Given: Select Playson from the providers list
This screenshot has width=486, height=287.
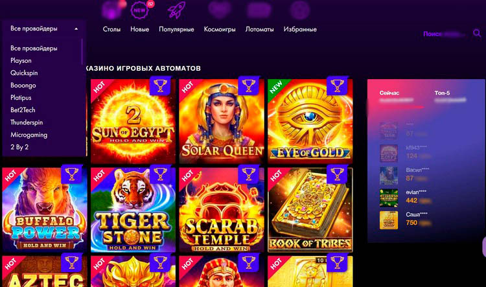Looking at the screenshot, I should coord(21,60).
